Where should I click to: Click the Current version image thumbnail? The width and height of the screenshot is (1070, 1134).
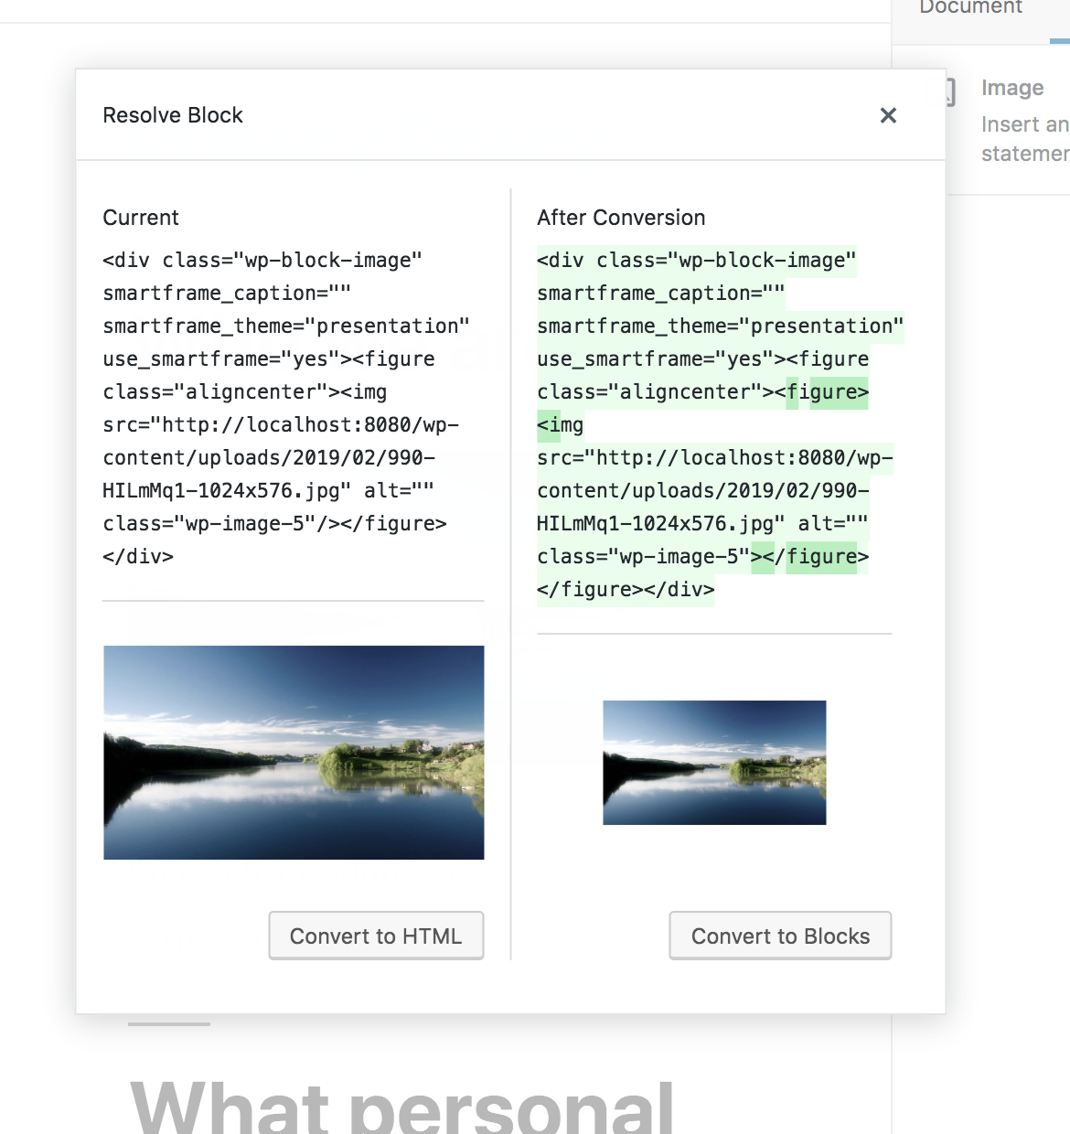(x=294, y=752)
